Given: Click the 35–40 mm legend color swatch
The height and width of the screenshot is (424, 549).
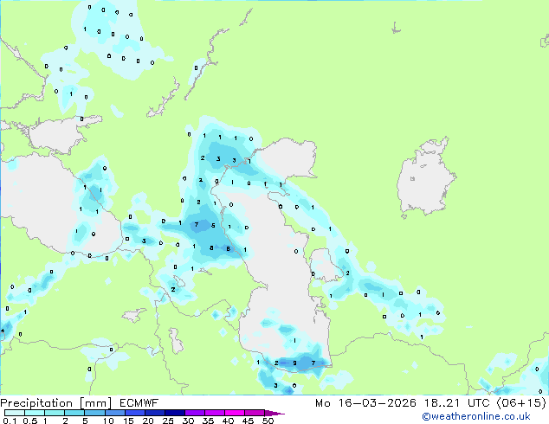Looking at the screenshot, I should click(214, 413).
